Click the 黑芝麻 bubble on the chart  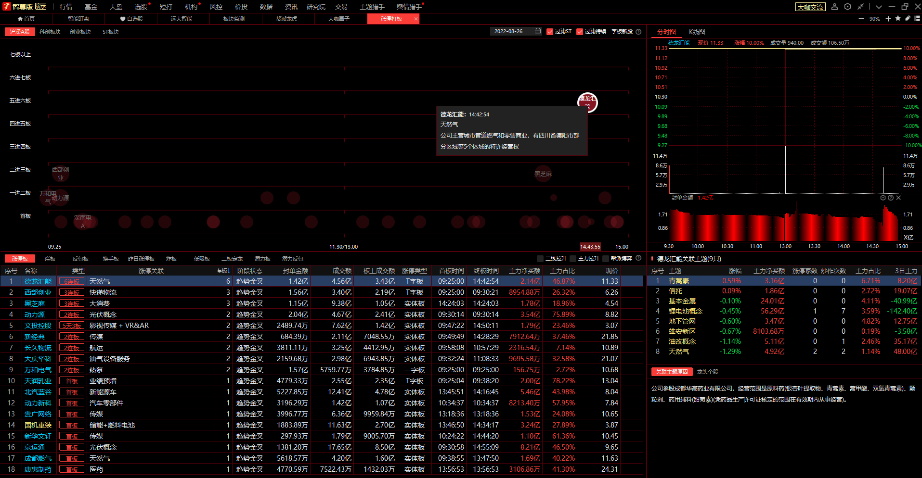coord(543,174)
